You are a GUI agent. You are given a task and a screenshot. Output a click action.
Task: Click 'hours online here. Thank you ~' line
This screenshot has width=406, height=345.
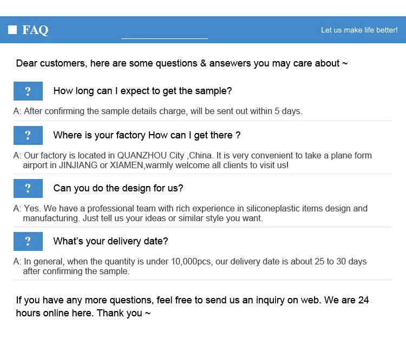pos(83,313)
